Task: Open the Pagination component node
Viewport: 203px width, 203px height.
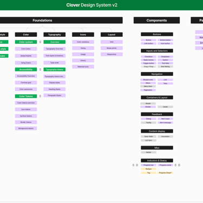Action: click(148, 90)
